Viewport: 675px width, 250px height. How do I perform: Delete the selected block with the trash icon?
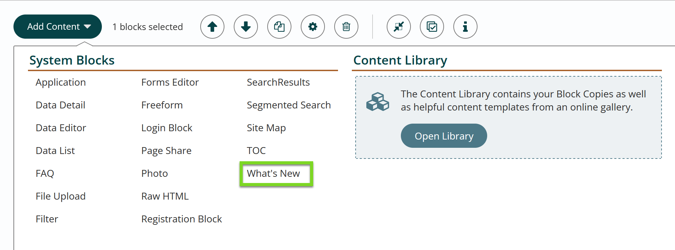pos(346,27)
